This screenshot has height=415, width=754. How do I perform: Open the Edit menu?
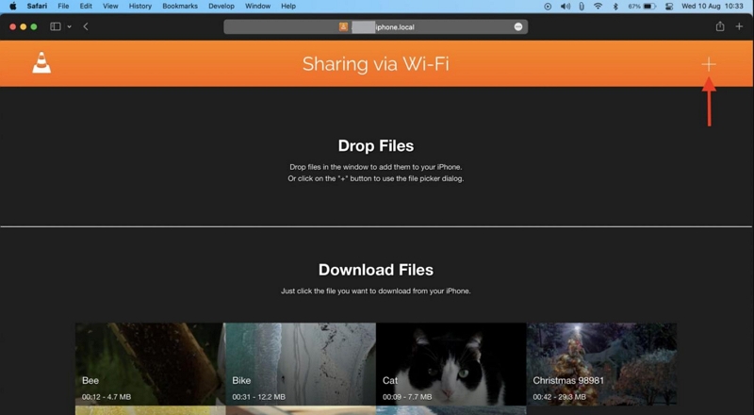[86, 7]
